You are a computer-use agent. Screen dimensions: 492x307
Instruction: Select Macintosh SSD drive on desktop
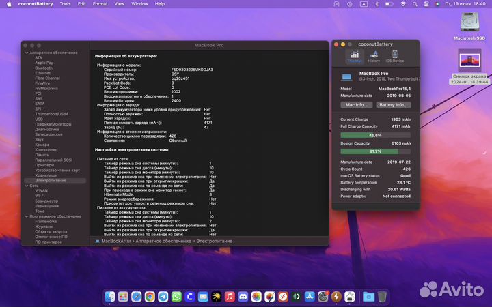coord(469,26)
